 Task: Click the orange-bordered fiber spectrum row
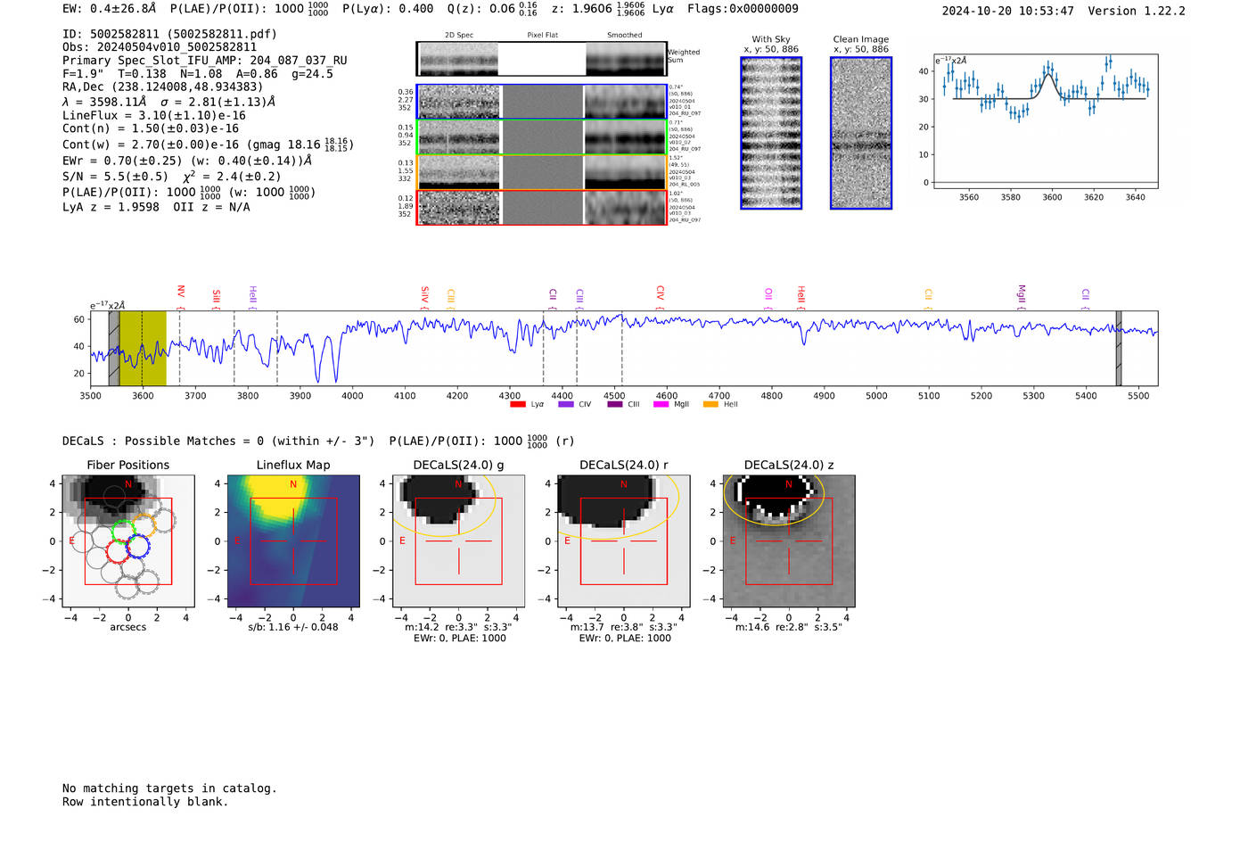pos(542,172)
